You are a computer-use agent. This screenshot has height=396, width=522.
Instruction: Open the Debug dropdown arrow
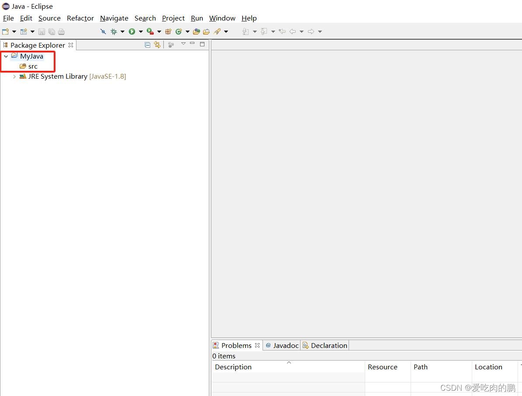[122, 31]
